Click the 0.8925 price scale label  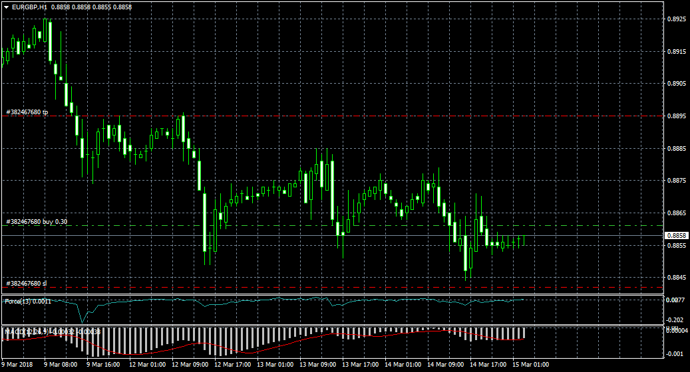tap(676, 19)
